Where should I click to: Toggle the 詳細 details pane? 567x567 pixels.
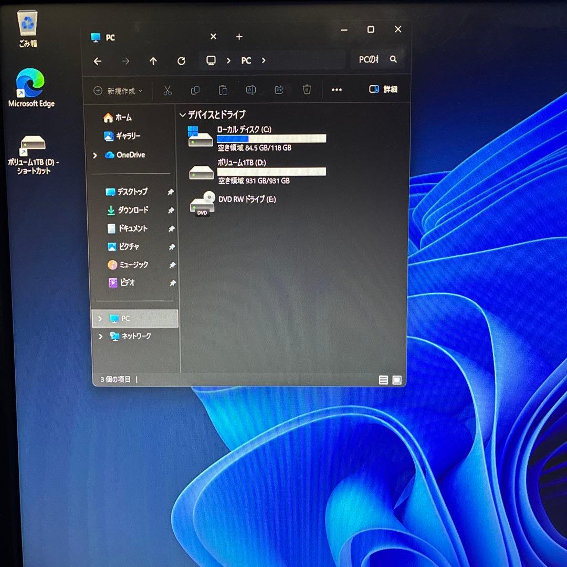383,90
